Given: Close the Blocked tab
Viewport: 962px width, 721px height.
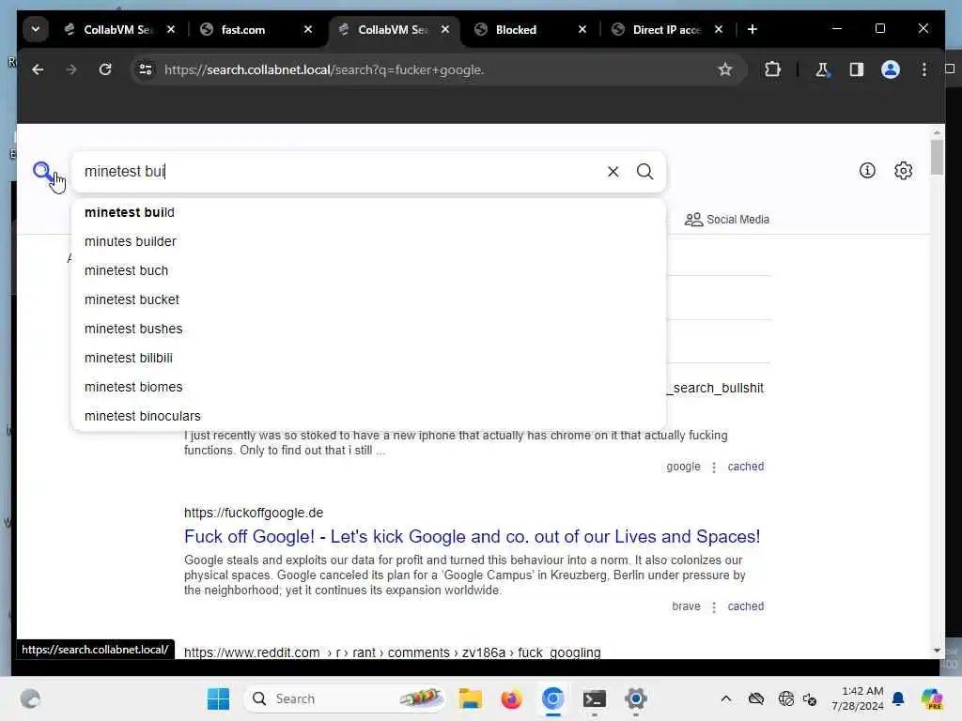Looking at the screenshot, I should [x=582, y=29].
